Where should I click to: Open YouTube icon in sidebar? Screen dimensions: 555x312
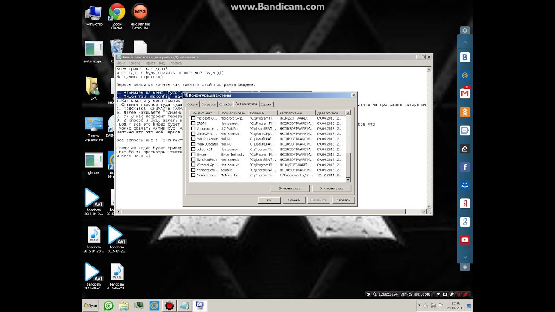tap(465, 240)
